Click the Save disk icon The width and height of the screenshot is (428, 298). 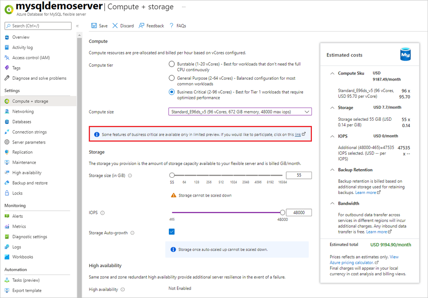(x=94, y=26)
